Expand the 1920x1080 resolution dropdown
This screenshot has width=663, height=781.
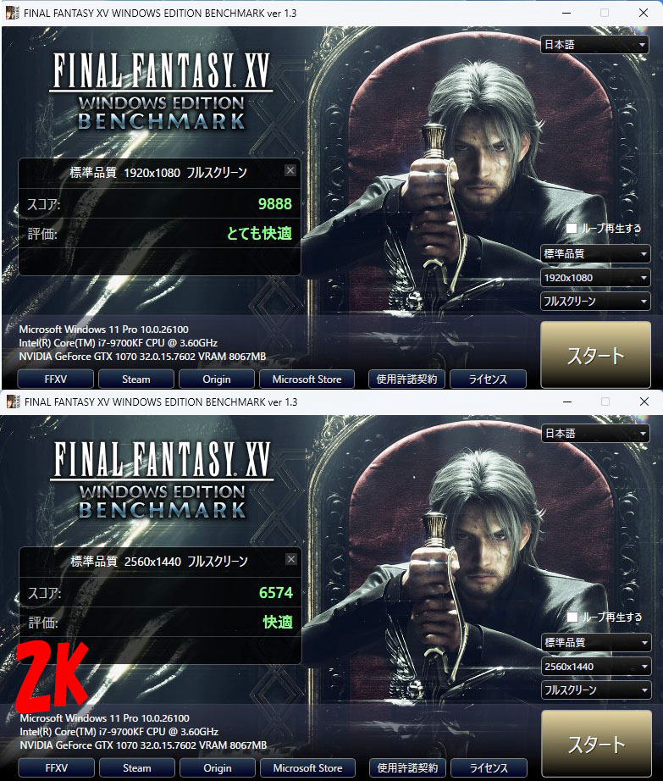pyautogui.click(x=596, y=278)
